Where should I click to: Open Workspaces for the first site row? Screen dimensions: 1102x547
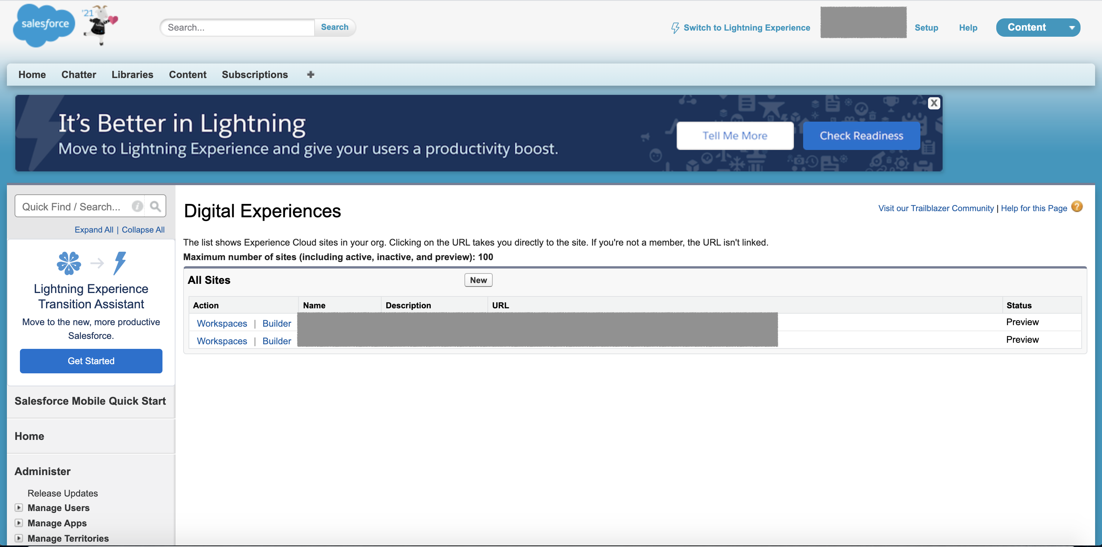pos(221,323)
